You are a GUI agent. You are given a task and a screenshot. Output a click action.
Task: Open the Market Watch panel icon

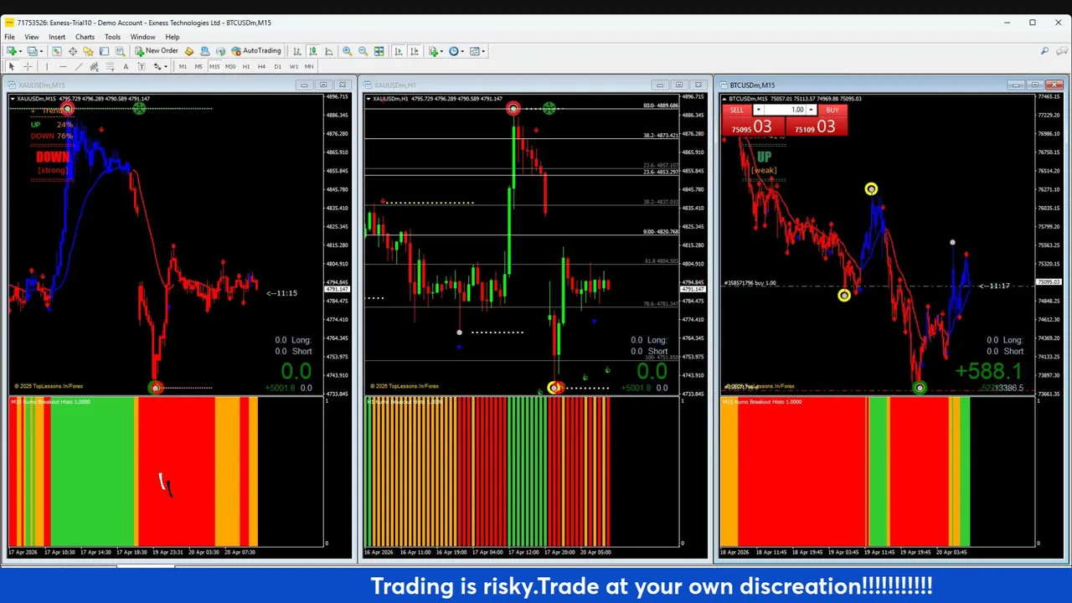tap(58, 51)
